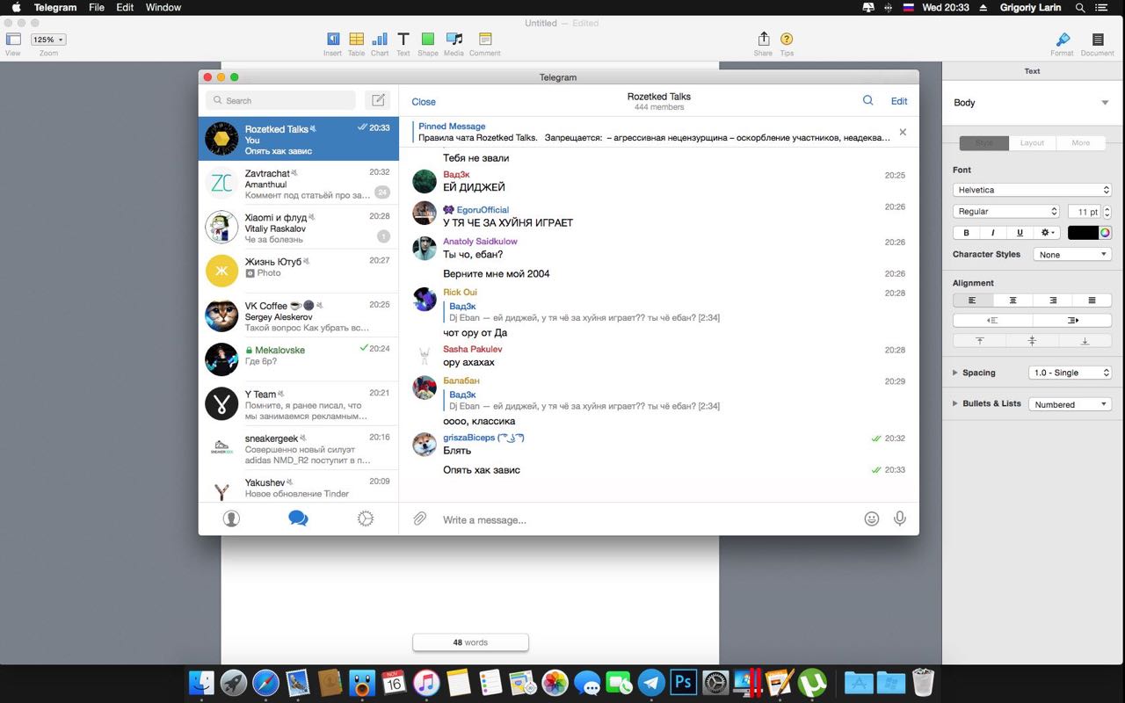Launch Safari from the Dock

coord(265,682)
